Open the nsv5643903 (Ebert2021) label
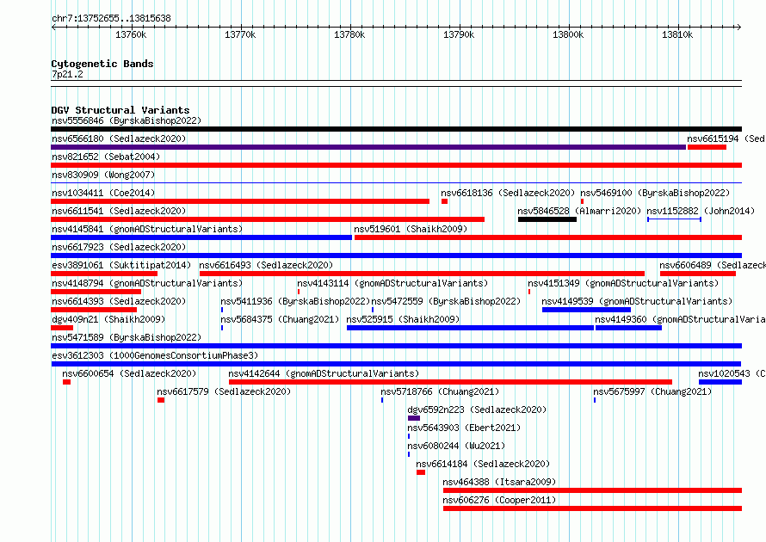766x542 pixels. coord(464,428)
